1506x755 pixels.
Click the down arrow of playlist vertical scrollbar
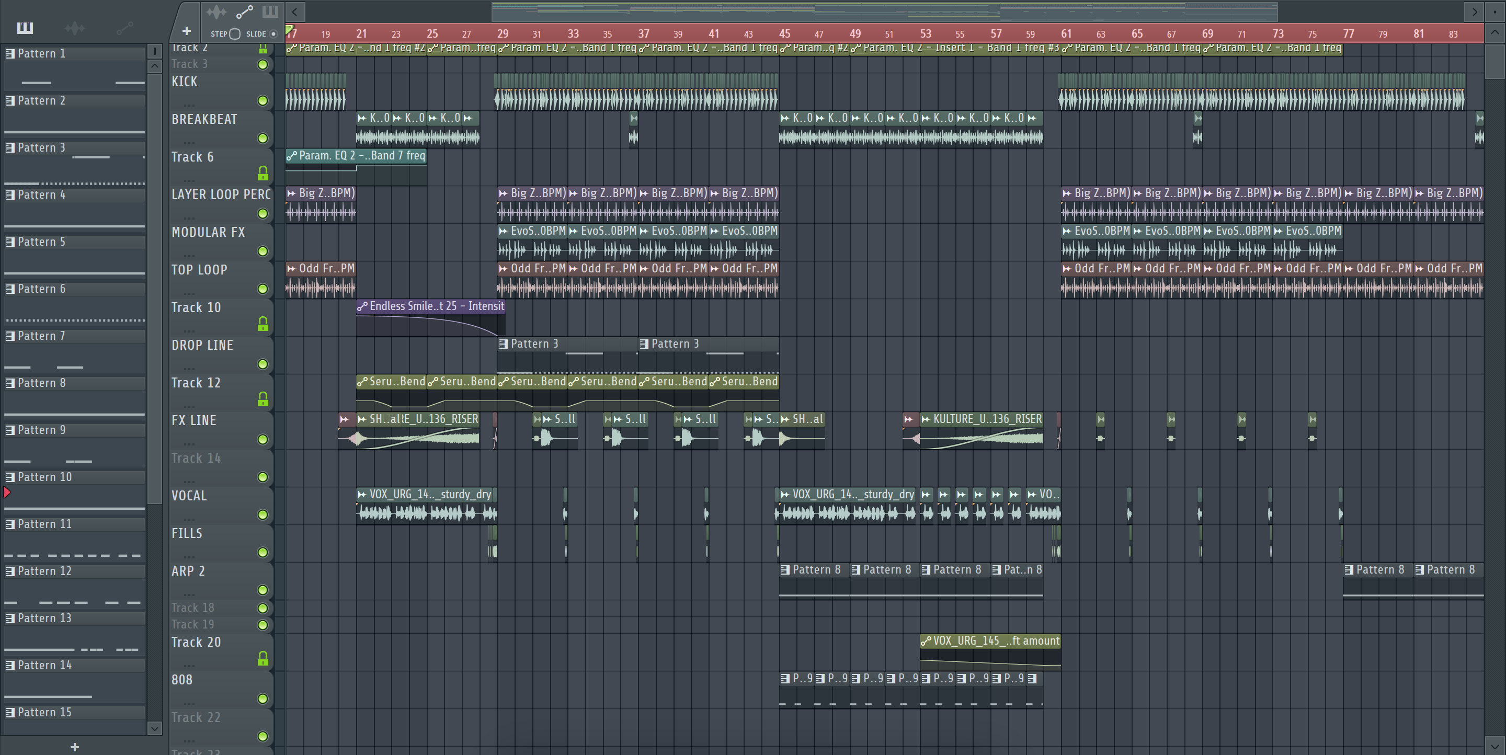click(1495, 746)
